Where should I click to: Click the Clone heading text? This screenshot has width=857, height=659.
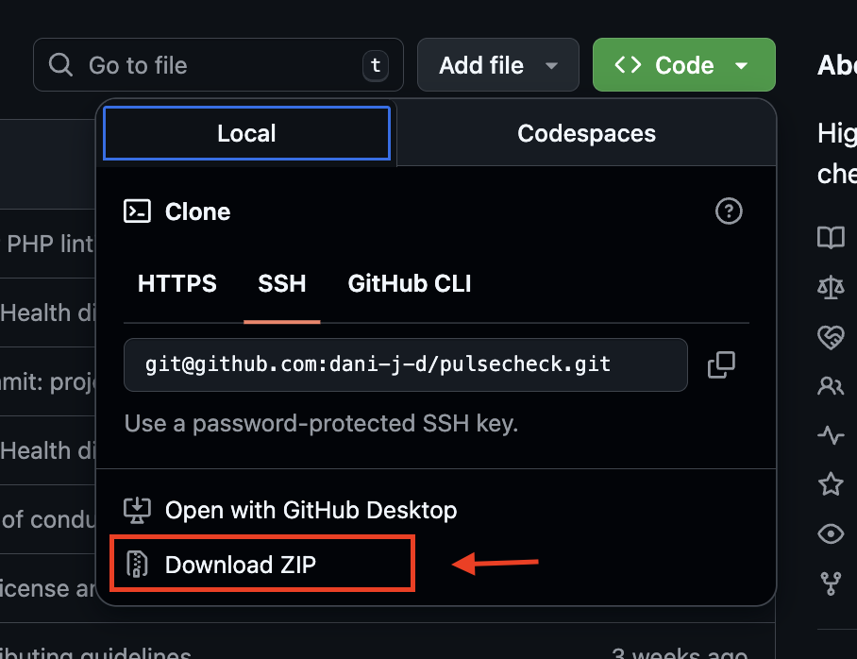198,211
